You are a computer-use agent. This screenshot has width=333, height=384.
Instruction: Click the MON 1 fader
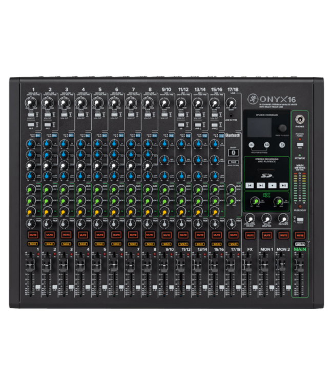coord(264,265)
